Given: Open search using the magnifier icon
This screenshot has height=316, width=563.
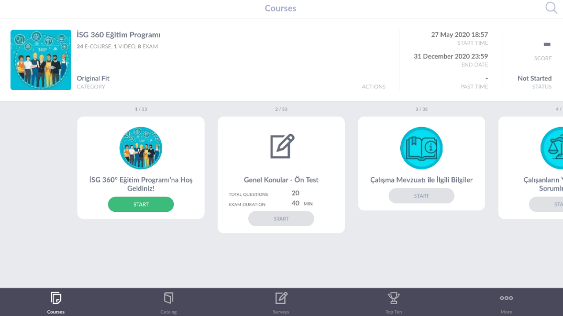Looking at the screenshot, I should 551,8.
